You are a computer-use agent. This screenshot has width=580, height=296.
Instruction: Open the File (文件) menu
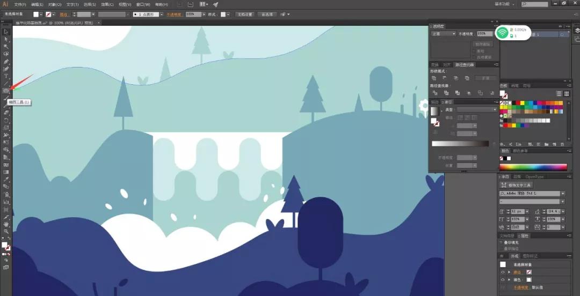pyautogui.click(x=20, y=4)
